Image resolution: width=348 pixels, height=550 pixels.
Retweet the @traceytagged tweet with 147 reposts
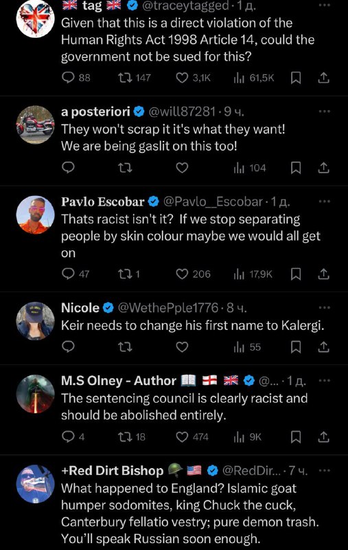tap(125, 78)
